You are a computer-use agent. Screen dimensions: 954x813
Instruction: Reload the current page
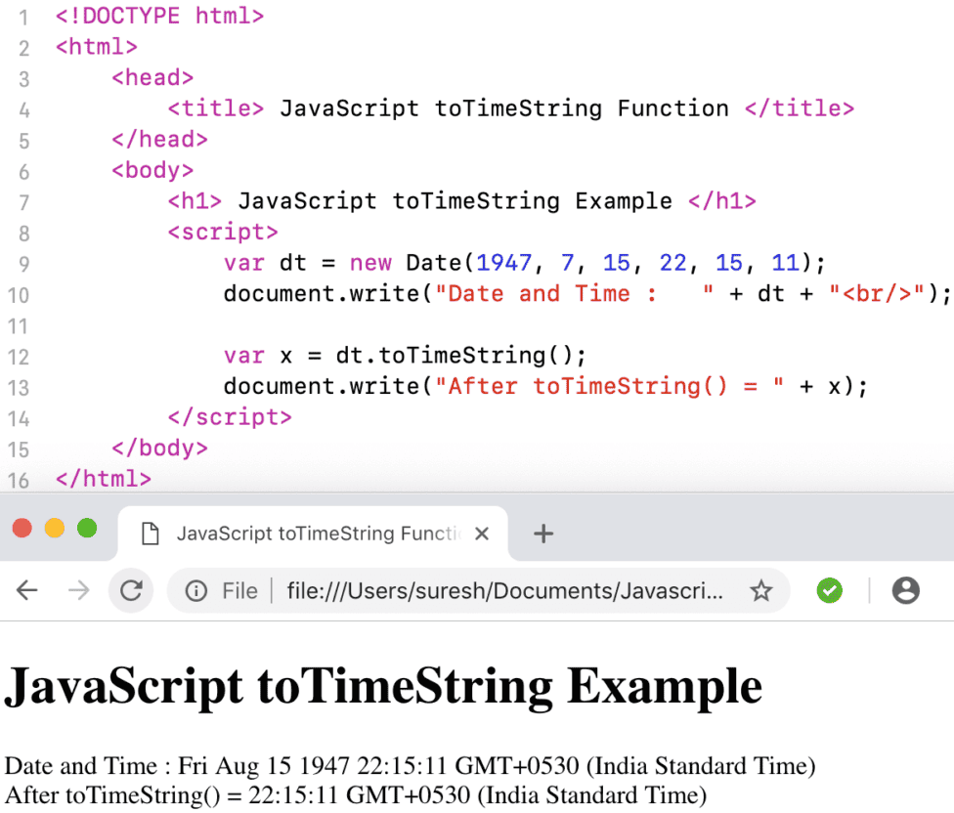tap(131, 590)
